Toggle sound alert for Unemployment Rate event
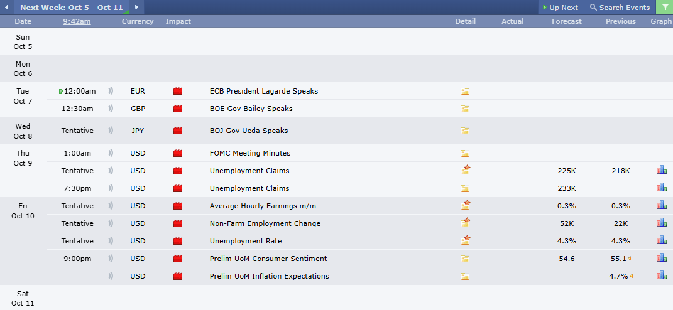673x310 pixels. click(x=111, y=241)
